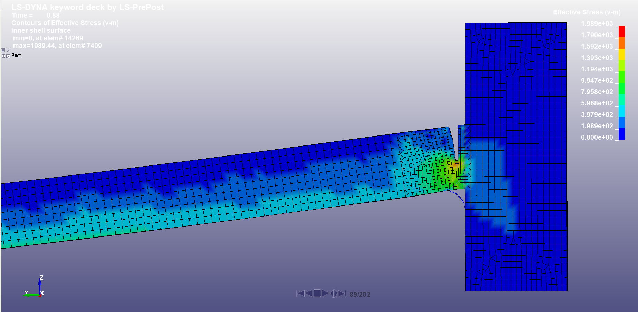Step forward one animation frame
The image size is (638, 312).
pyautogui.click(x=336, y=293)
